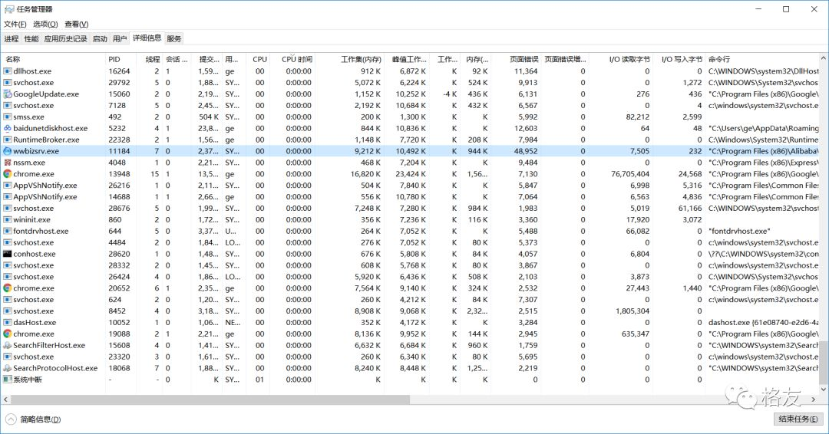Click the horizontal scrollbar left arrow
Image resolution: width=829 pixels, height=434 pixels.
(6, 399)
